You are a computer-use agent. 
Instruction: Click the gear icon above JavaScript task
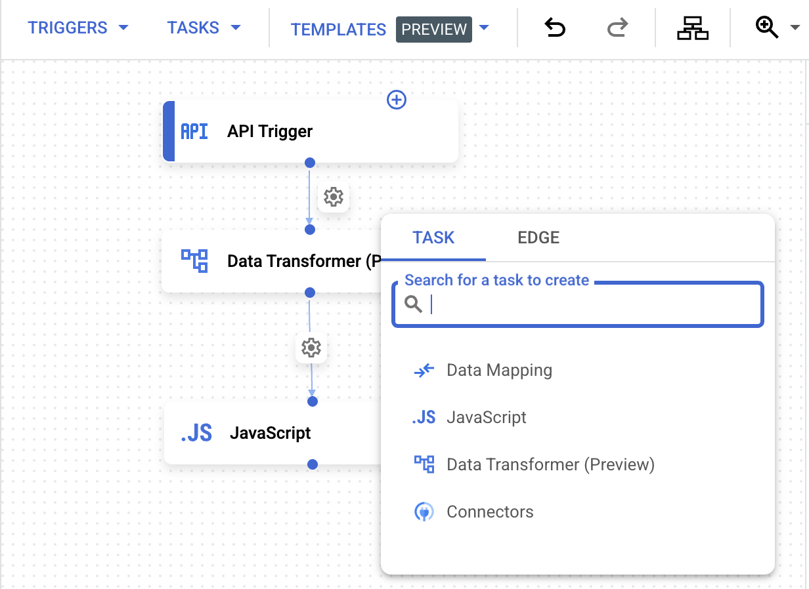tap(311, 348)
